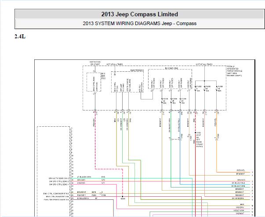Click the "BRN/WHT" wire label at pin 2
The height and width of the screenshot is (217, 265).
(x=240, y=174)
